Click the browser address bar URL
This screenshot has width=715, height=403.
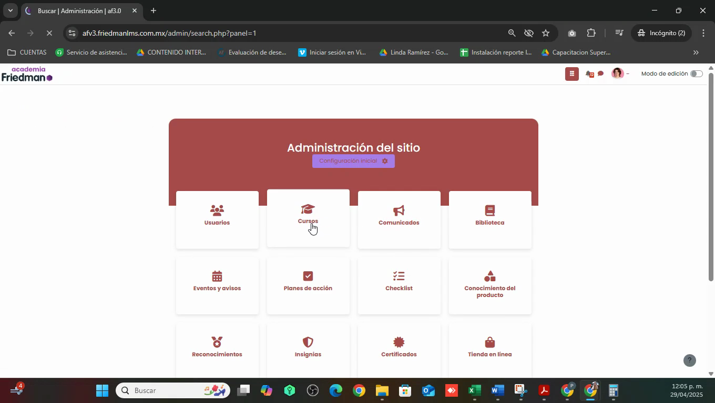[x=169, y=33]
